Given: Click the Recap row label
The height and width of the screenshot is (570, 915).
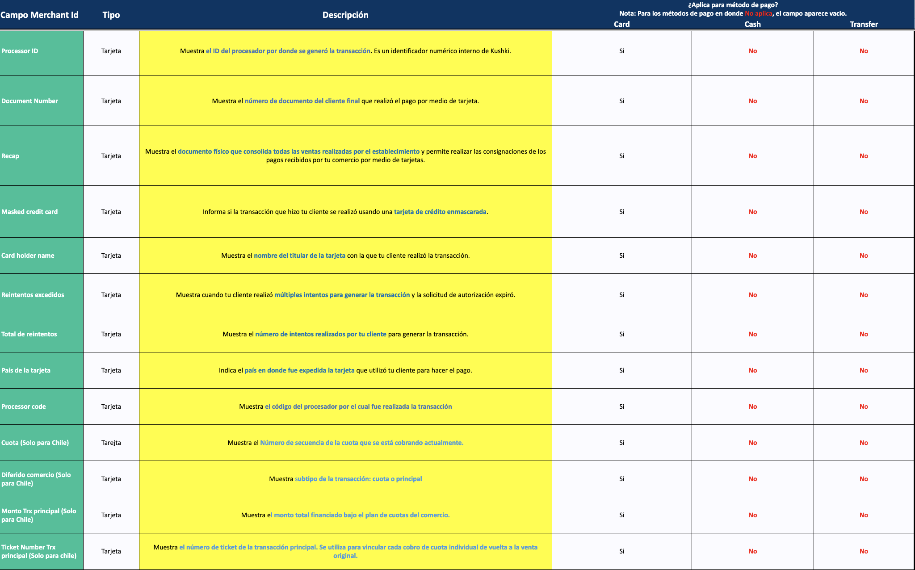Looking at the screenshot, I should point(10,155).
